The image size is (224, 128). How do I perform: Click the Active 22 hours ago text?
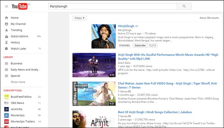130,34
